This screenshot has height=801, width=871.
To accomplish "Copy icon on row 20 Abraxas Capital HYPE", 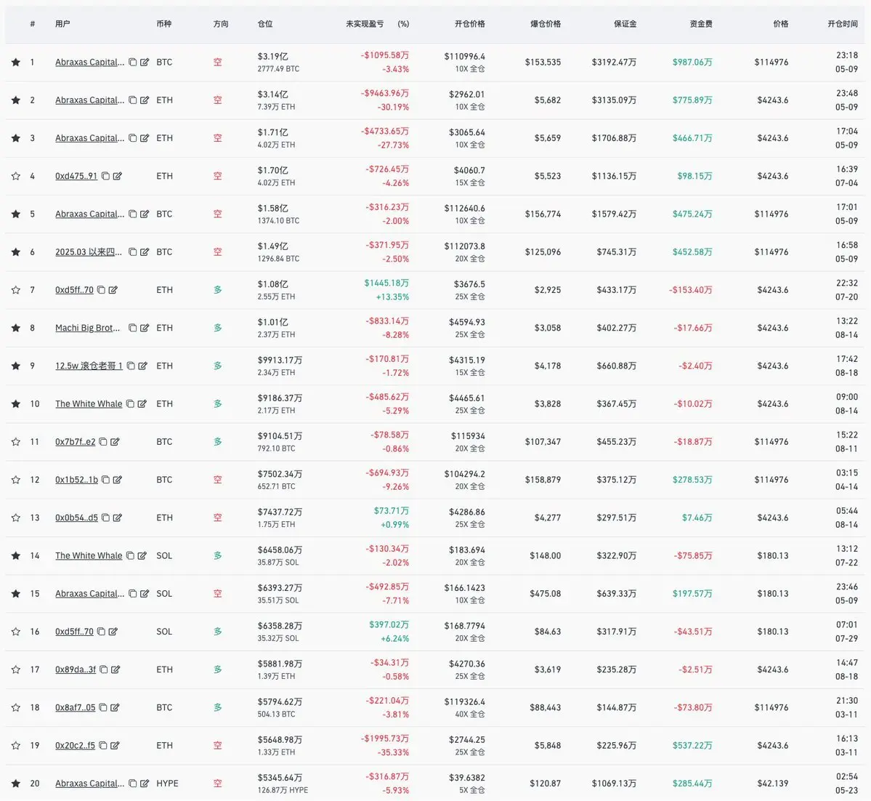I will point(133,784).
